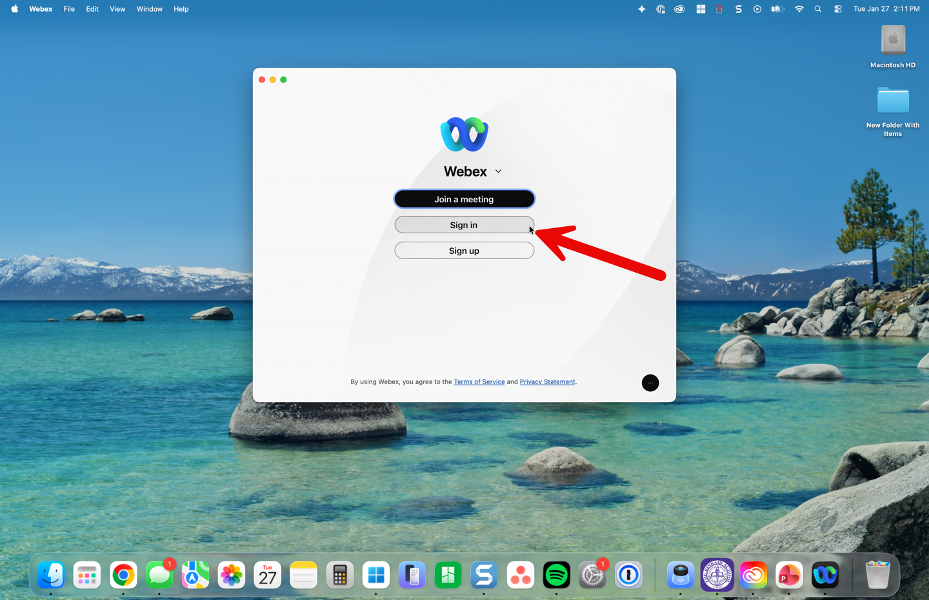Open the Privacy Statement link
Viewport: 929px width, 600px height.
(x=547, y=382)
